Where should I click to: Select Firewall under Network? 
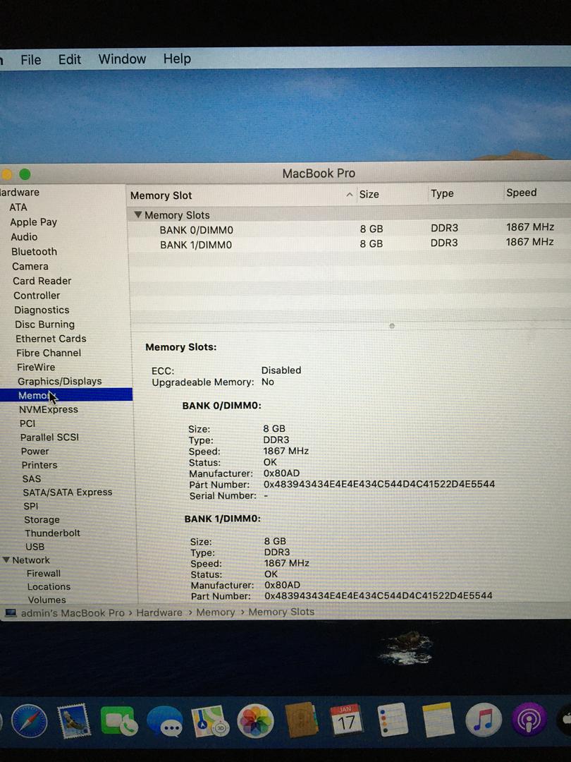(x=44, y=574)
